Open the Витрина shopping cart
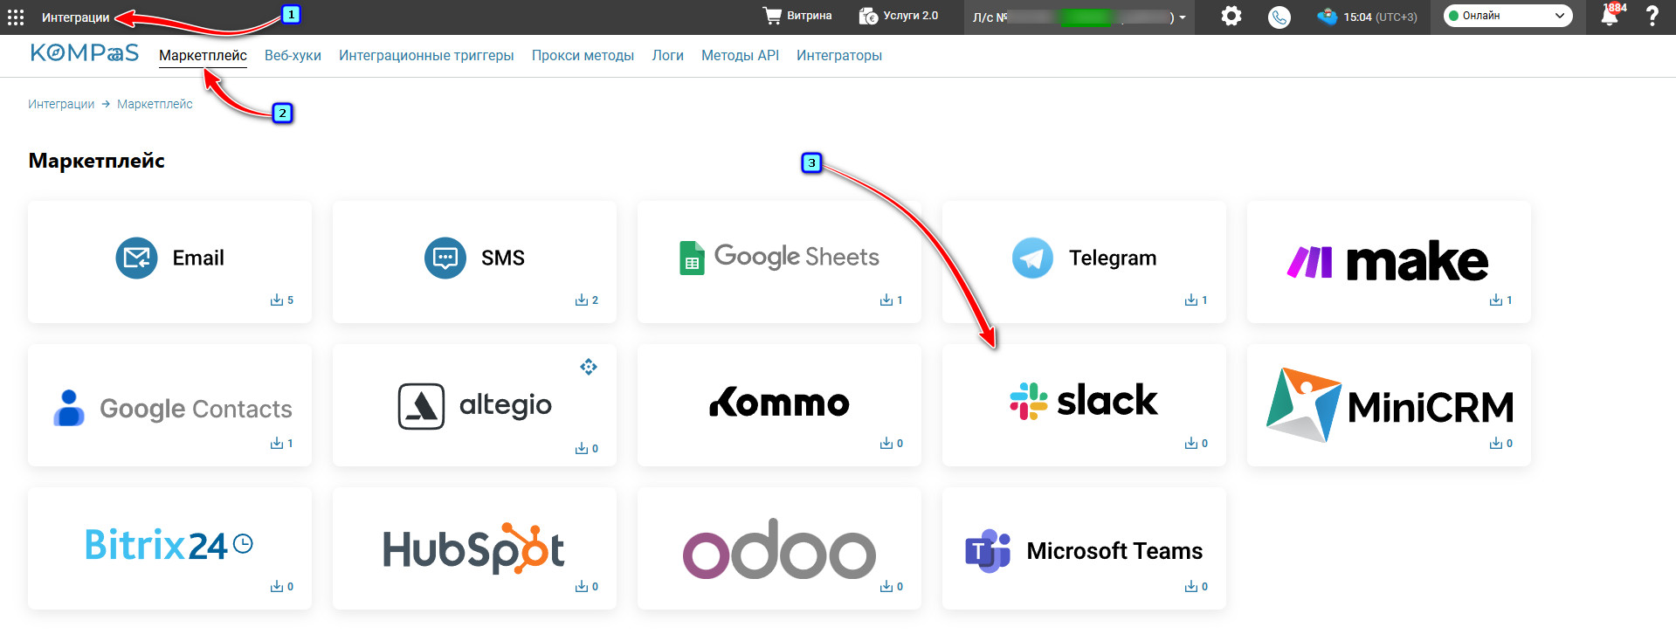This screenshot has width=1676, height=641. 797,16
